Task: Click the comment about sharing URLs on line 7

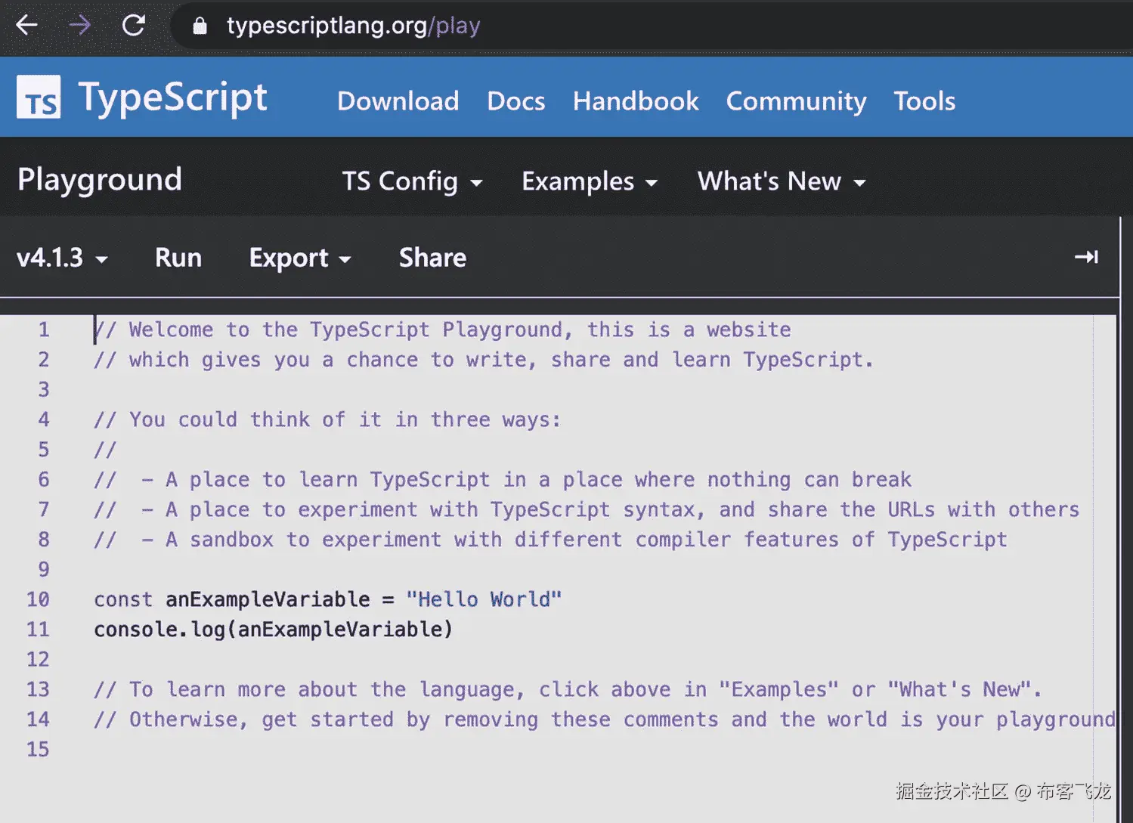Action: [x=587, y=509]
